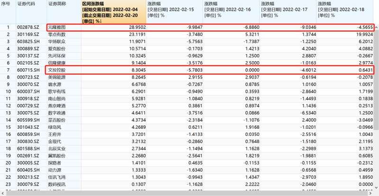
Task: Select the 燕京啤酒 name cell
Action: click(x=57, y=106)
